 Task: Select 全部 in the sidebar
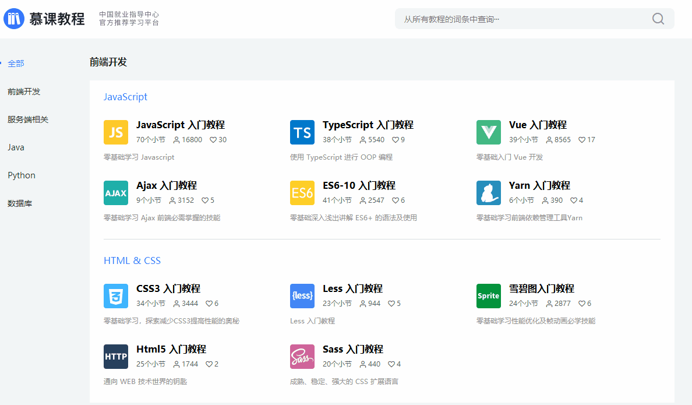(16, 64)
